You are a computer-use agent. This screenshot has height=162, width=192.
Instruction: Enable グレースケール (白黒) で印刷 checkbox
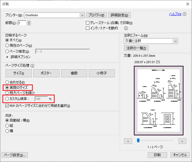pyautogui.click(x=87, y=23)
